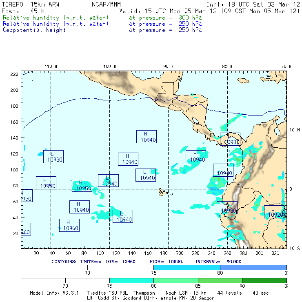Select the light green 80–85% swatch

176,280
